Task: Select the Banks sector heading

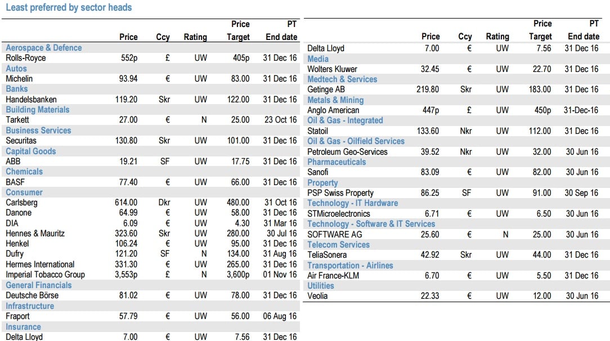Action: [x=16, y=89]
